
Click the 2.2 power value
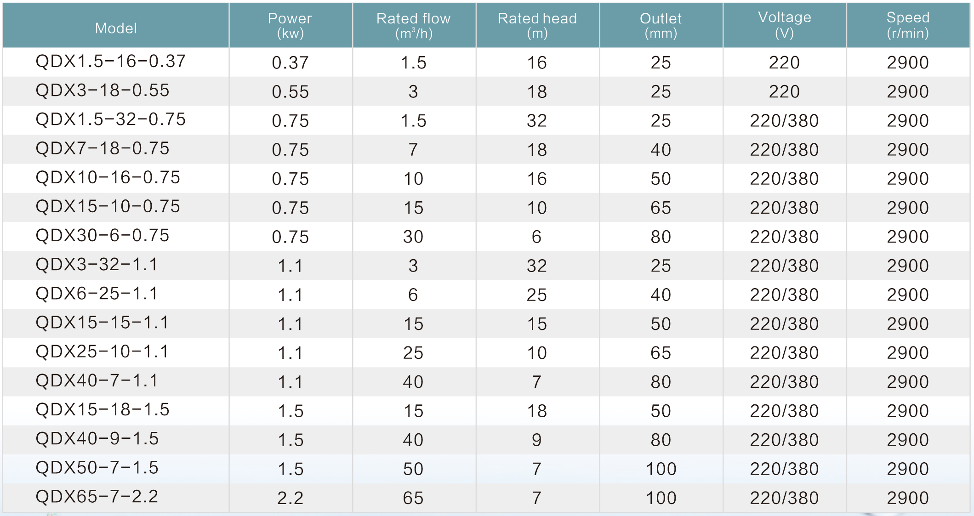(x=290, y=498)
